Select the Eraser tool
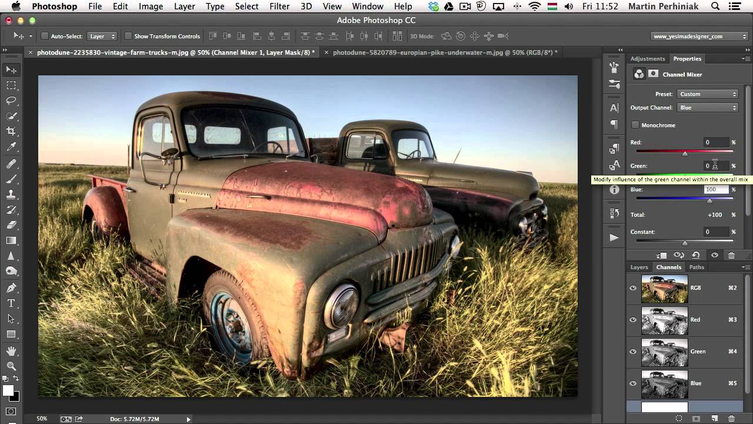This screenshot has height=424, width=753. [x=11, y=225]
